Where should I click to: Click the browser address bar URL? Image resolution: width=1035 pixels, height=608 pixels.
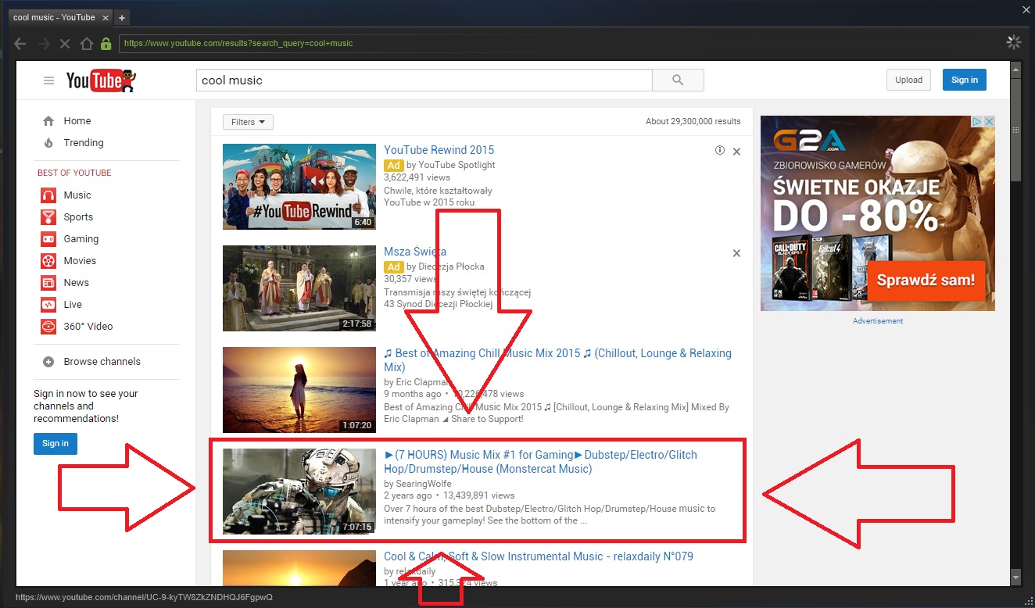[238, 44]
